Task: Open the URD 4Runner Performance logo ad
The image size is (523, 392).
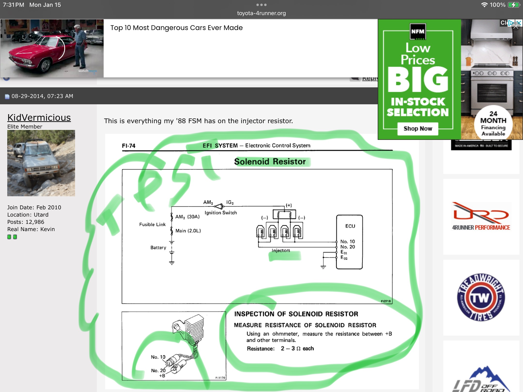Action: pyautogui.click(x=481, y=216)
